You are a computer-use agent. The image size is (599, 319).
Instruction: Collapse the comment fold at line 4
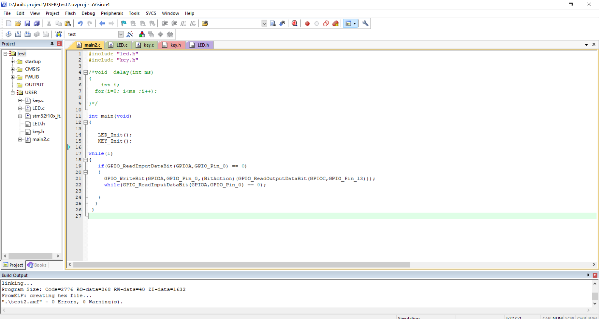click(85, 72)
